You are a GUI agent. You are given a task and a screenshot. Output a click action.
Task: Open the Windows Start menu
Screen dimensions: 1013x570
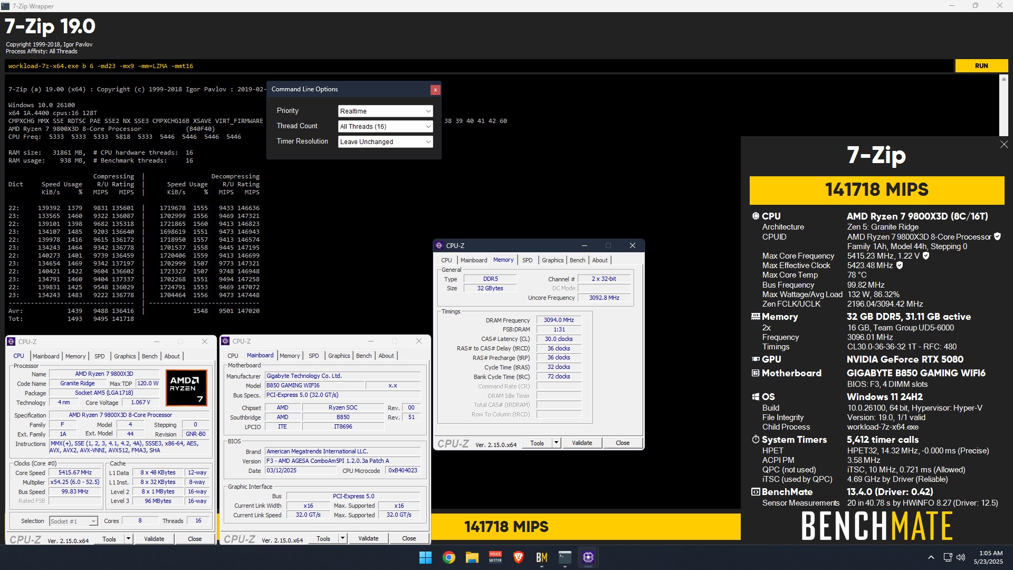425,557
